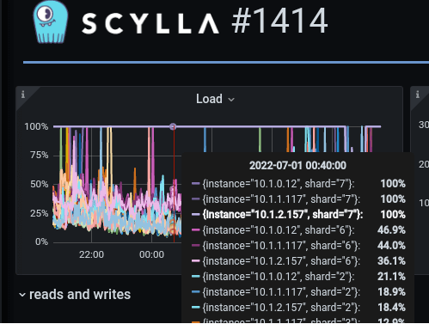The width and height of the screenshot is (429, 324).
Task: Click the 0% y-axis label
Action: [x=41, y=241]
